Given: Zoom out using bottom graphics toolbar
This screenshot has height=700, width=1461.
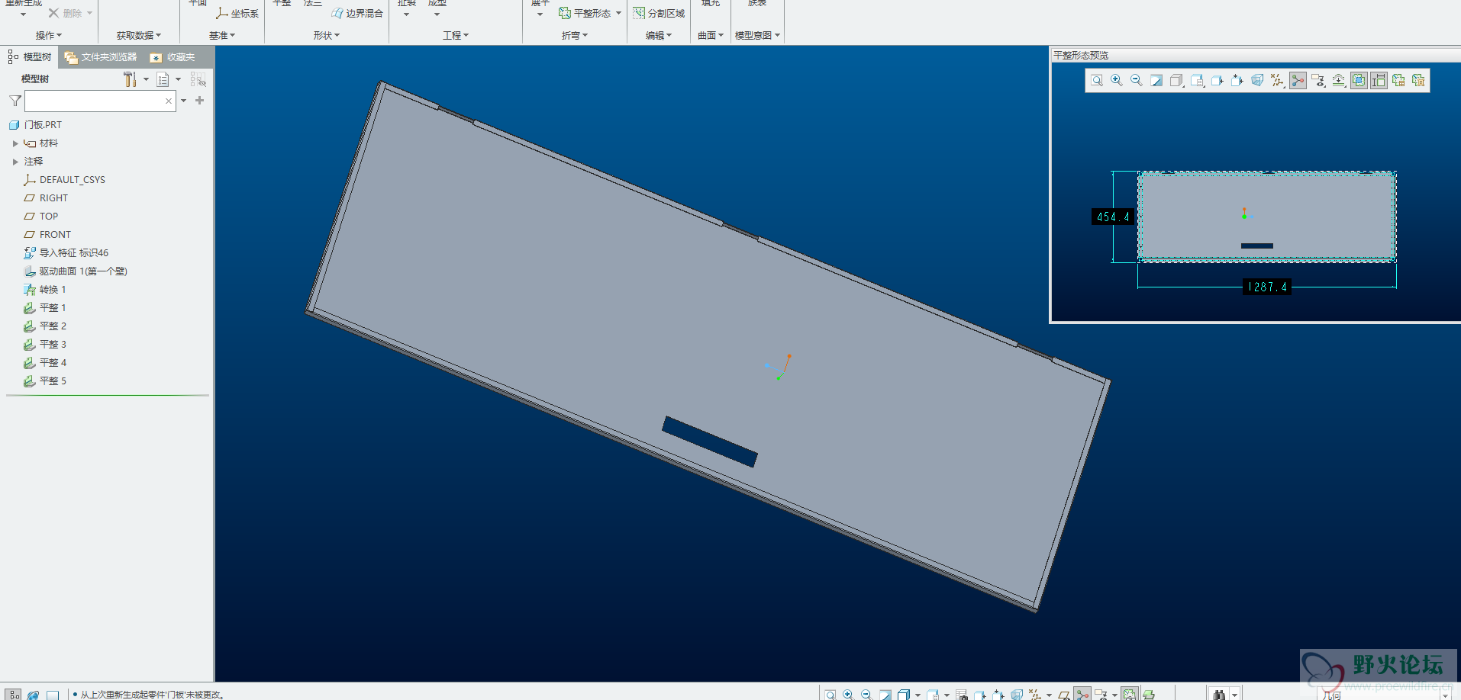Looking at the screenshot, I should [x=866, y=695].
